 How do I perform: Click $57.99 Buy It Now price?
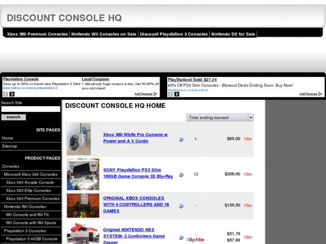click(x=234, y=240)
